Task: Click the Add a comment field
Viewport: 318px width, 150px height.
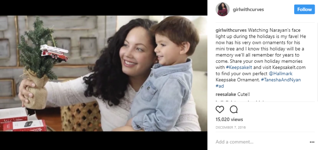Action: [262, 142]
